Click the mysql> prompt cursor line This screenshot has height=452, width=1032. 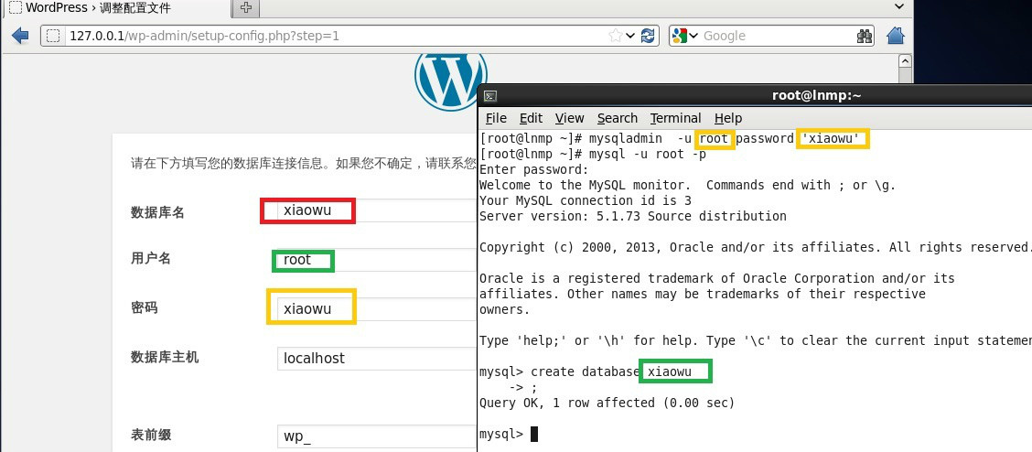509,435
